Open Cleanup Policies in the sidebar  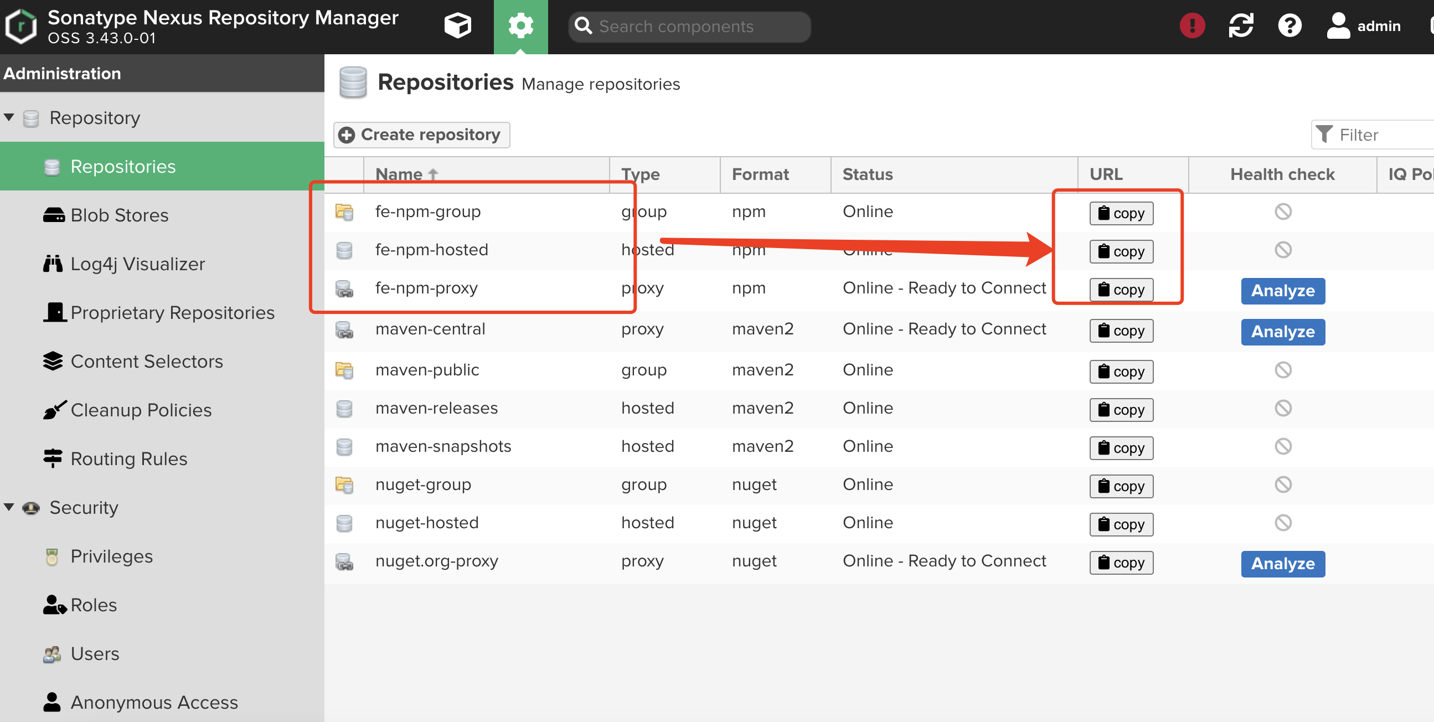[x=162, y=410]
